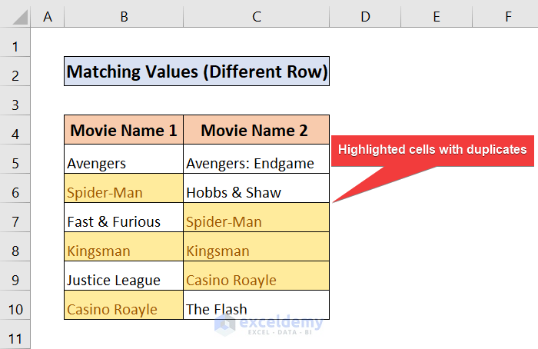Select highlighted Casino Roayle in row 10
This screenshot has width=538, height=349.
(124, 310)
